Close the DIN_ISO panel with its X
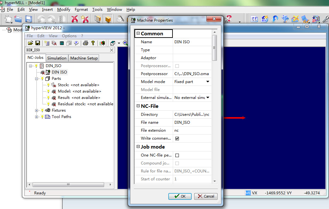Viewport: 329px width, 209px height. (111, 50)
